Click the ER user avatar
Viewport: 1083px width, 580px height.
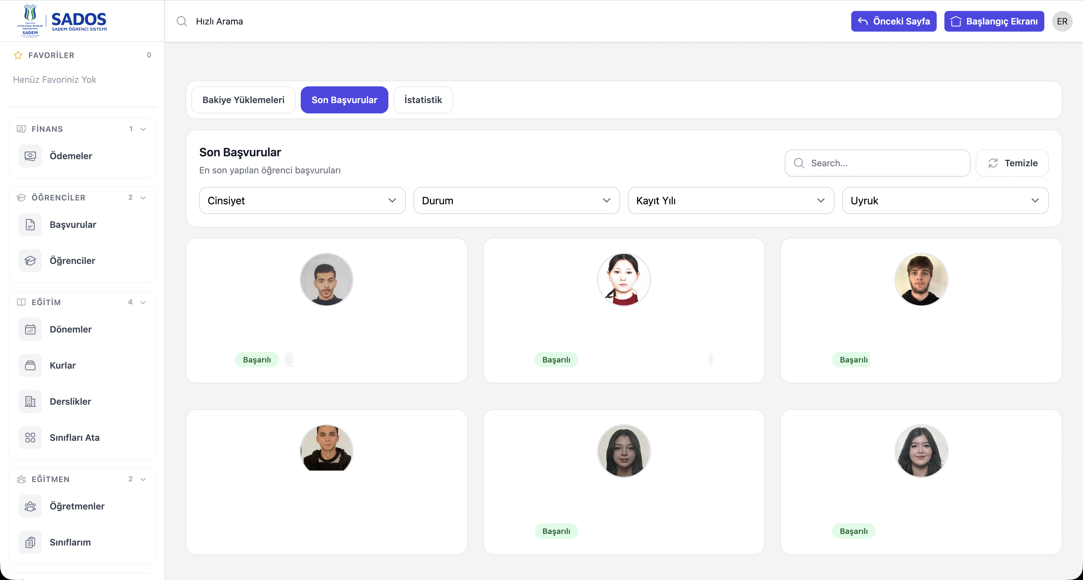click(1062, 22)
